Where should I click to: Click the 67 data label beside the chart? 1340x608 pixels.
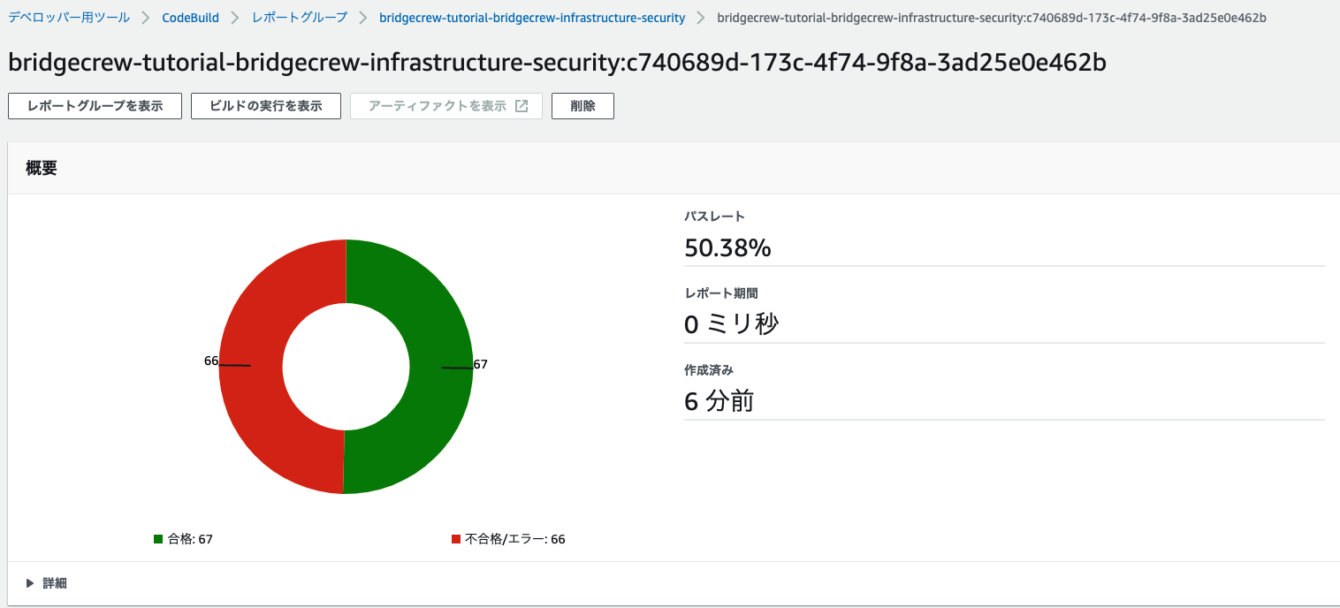tap(481, 364)
